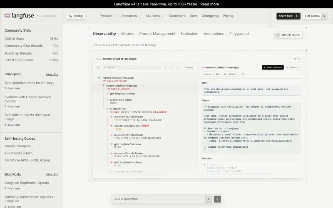Select the Observability tab
The height and width of the screenshot is (208, 333).
[104, 34]
